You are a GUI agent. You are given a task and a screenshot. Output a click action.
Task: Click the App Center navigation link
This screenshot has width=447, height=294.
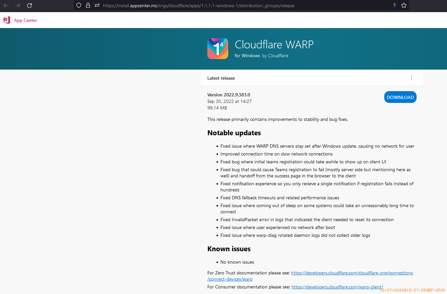pos(25,20)
